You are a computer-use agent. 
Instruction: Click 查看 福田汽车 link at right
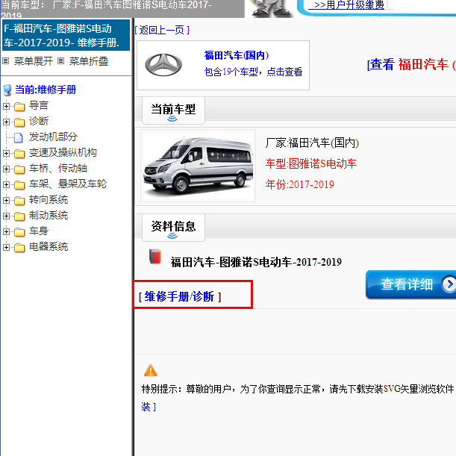tap(411, 64)
